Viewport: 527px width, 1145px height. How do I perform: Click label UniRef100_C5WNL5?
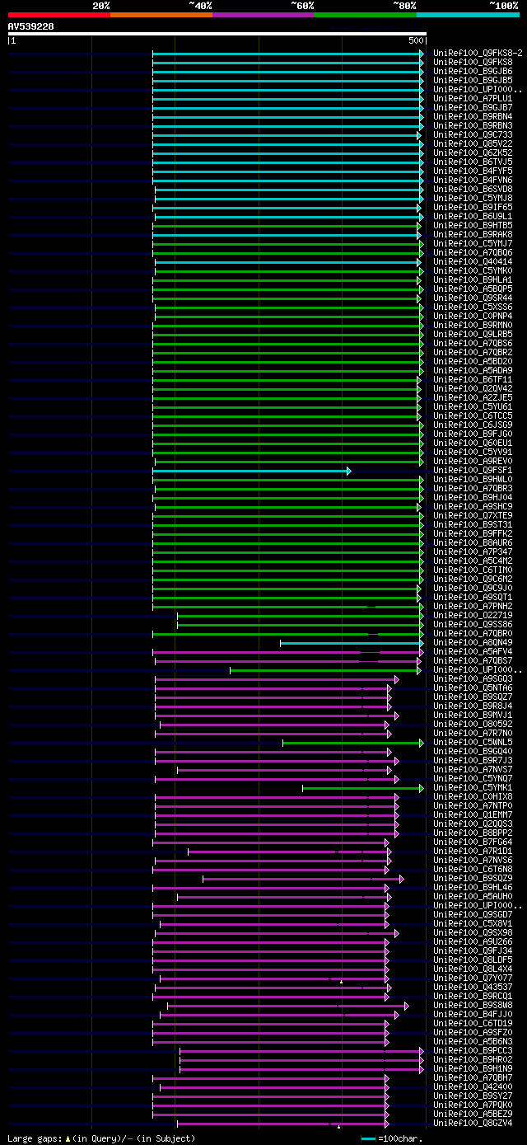473,743
